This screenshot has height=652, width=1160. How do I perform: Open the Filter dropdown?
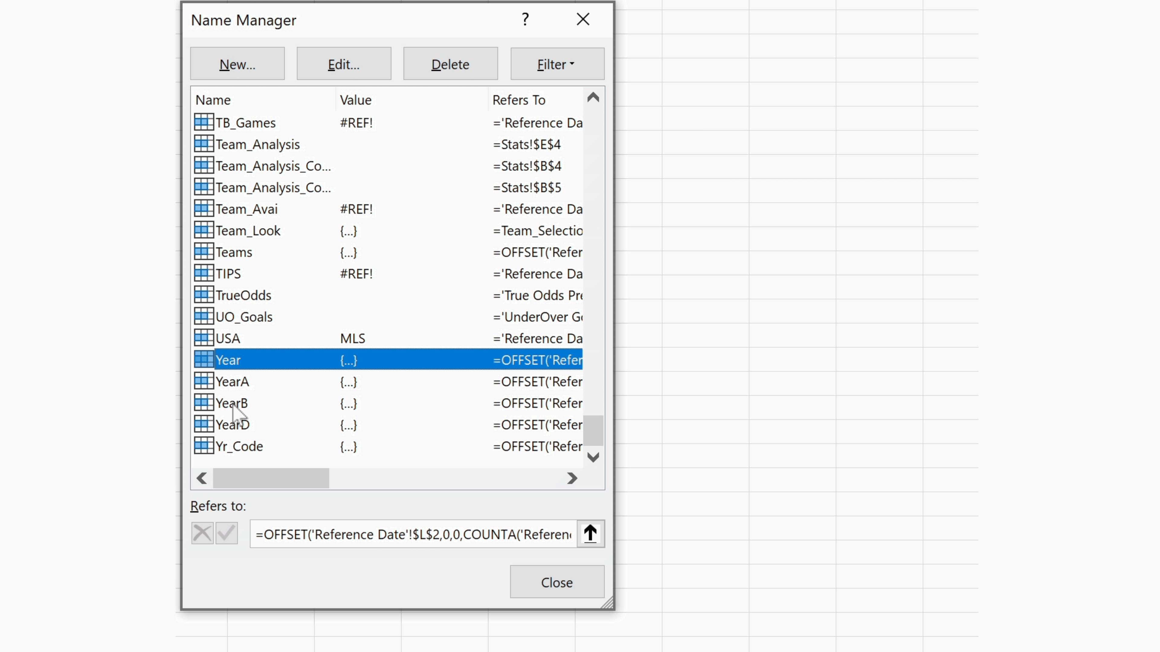pos(557,64)
